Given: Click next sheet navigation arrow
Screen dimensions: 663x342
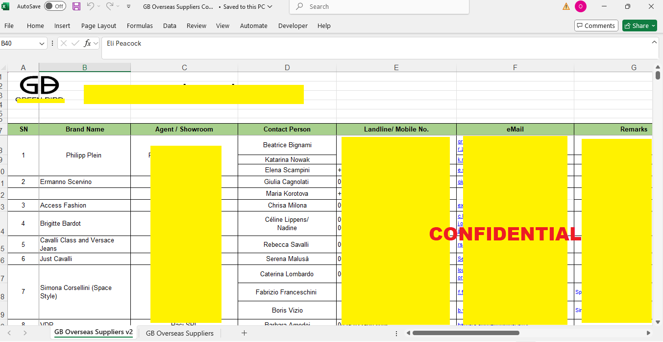Looking at the screenshot, I should pos(25,333).
